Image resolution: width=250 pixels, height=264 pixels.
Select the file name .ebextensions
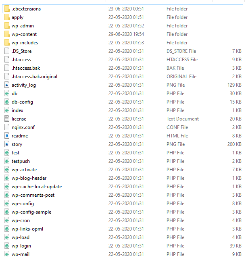point(26,9)
